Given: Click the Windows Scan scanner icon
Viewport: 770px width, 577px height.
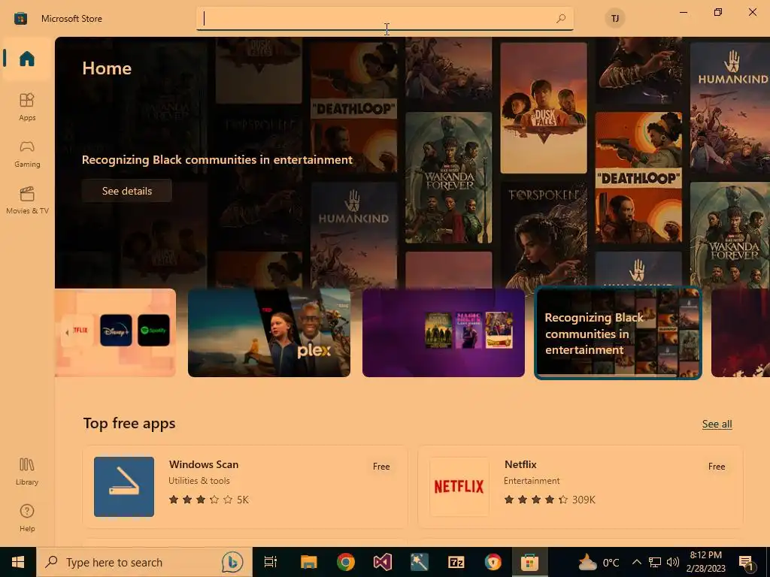Looking at the screenshot, I should pos(124,487).
